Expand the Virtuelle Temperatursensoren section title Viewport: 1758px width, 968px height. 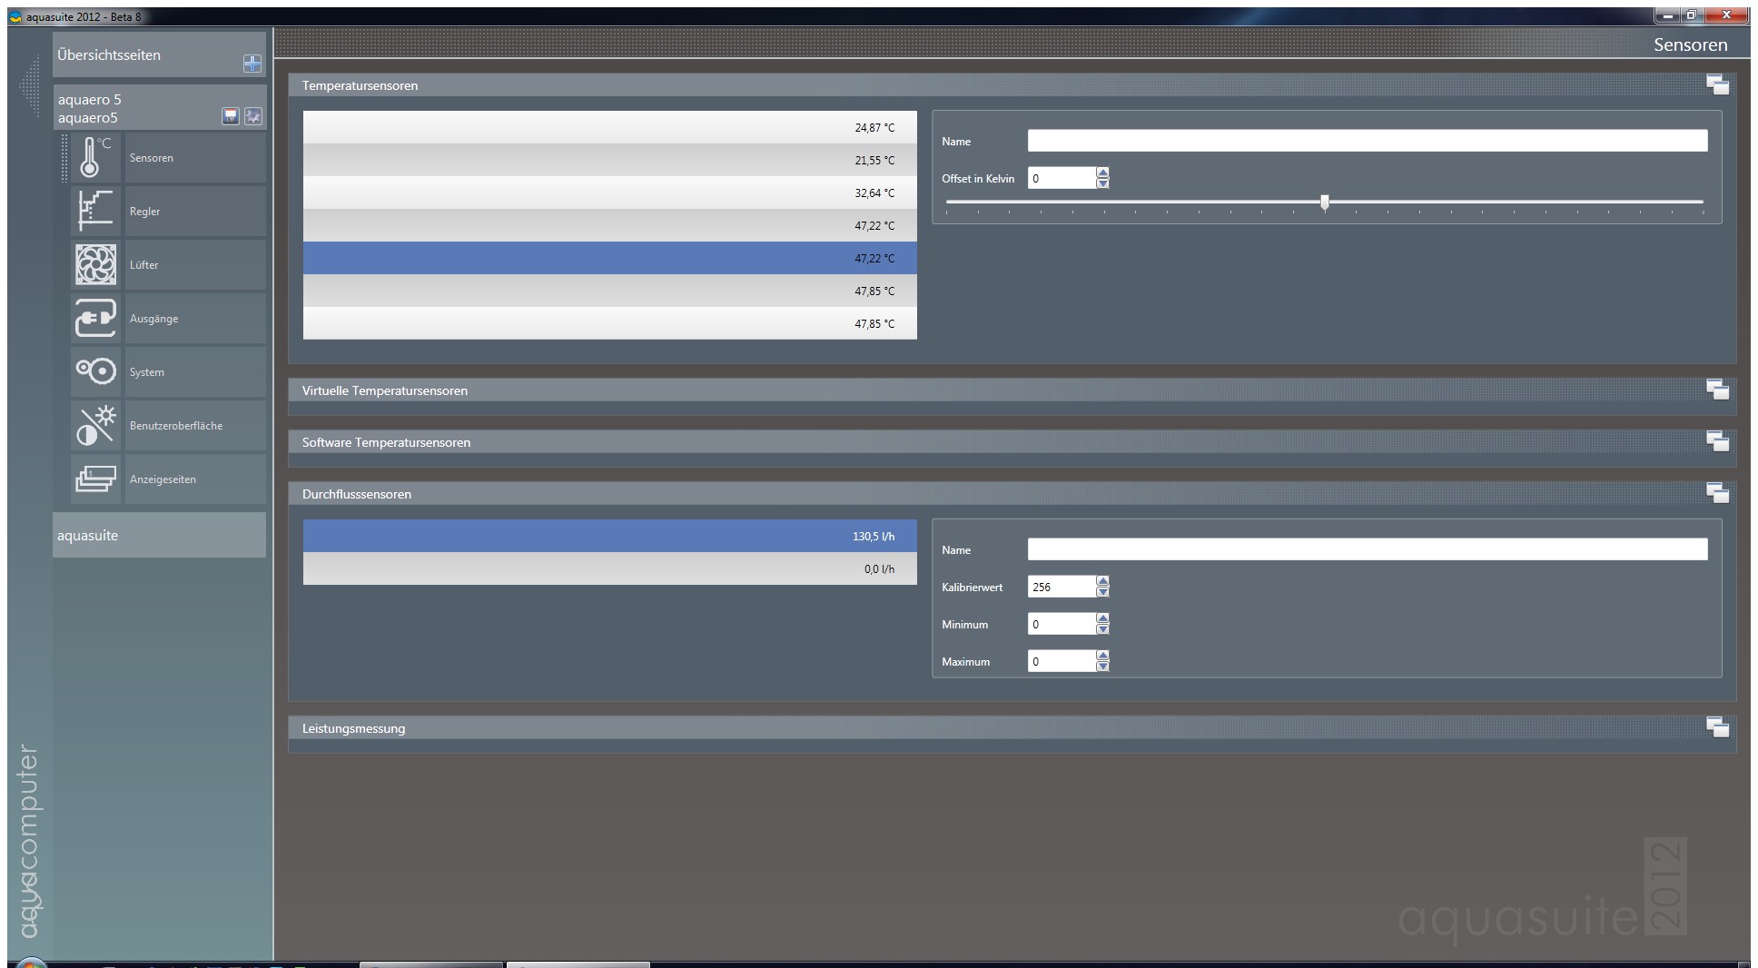[x=385, y=390]
